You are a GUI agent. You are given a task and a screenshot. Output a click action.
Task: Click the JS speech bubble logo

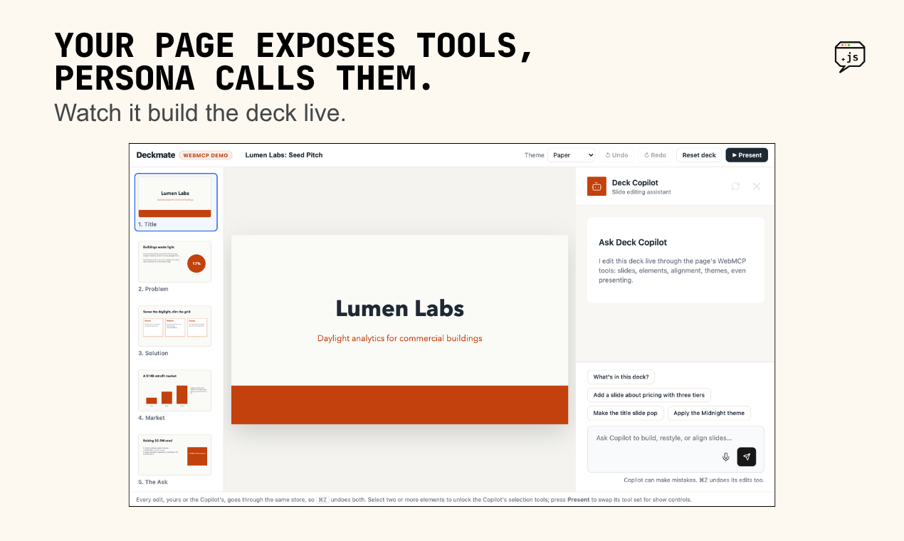[850, 57]
